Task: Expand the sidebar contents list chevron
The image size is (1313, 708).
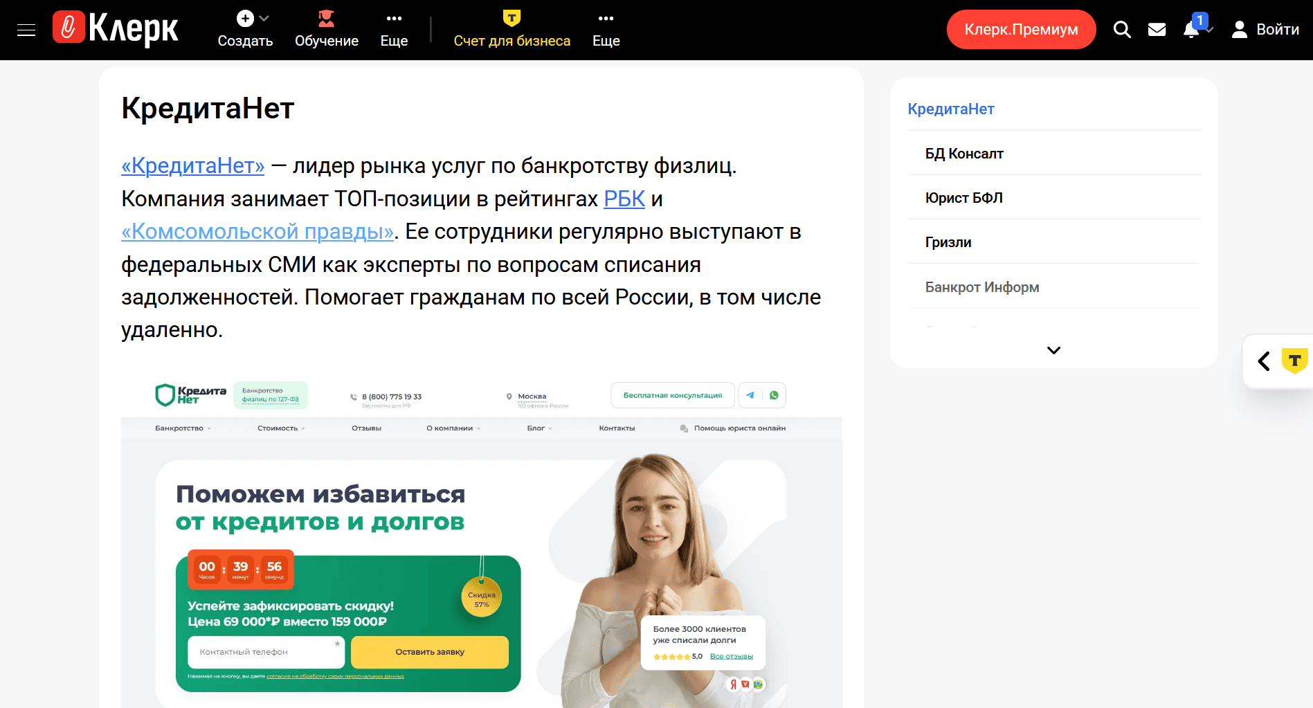Action: coord(1053,350)
